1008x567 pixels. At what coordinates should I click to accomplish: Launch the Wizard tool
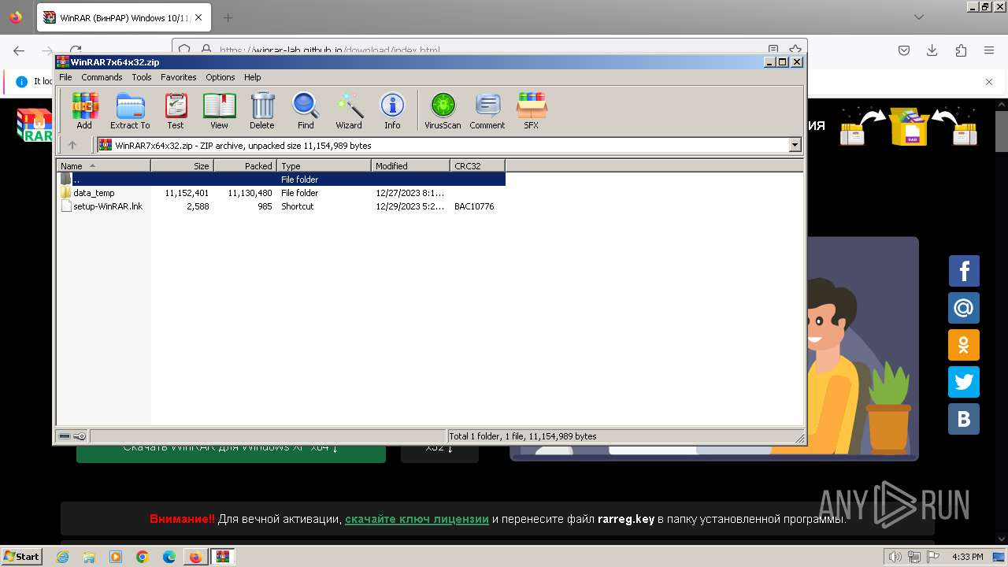(x=349, y=110)
